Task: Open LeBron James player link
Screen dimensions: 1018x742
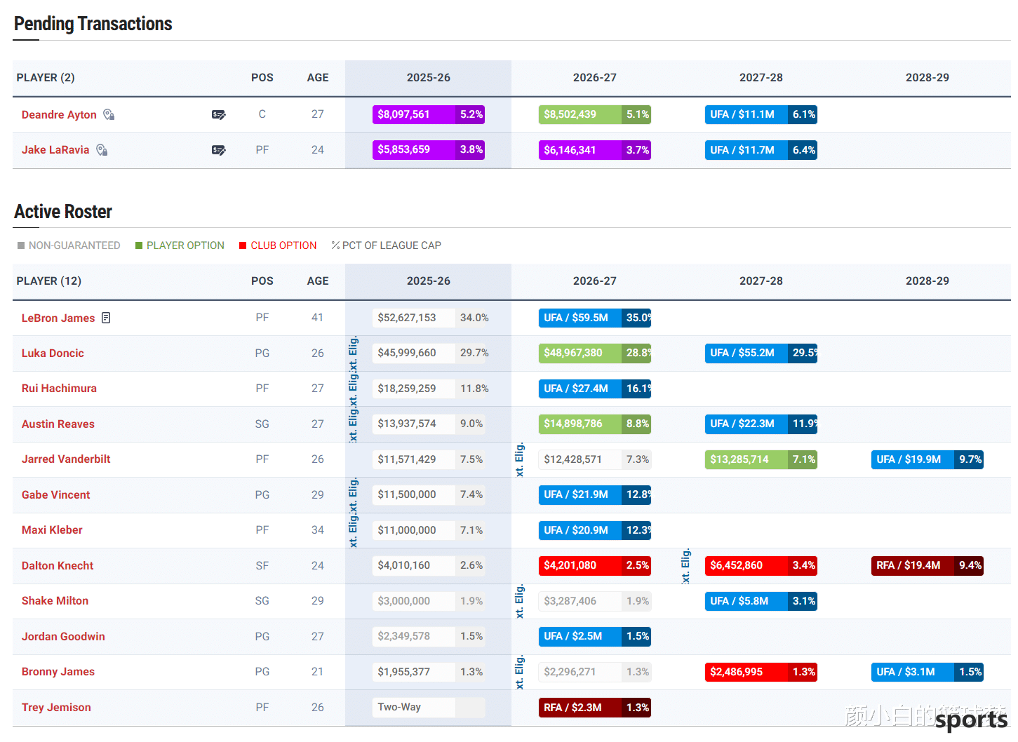Action: 58,318
